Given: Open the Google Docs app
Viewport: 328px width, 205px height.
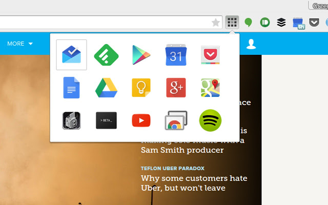Looking at the screenshot, I should [71, 88].
